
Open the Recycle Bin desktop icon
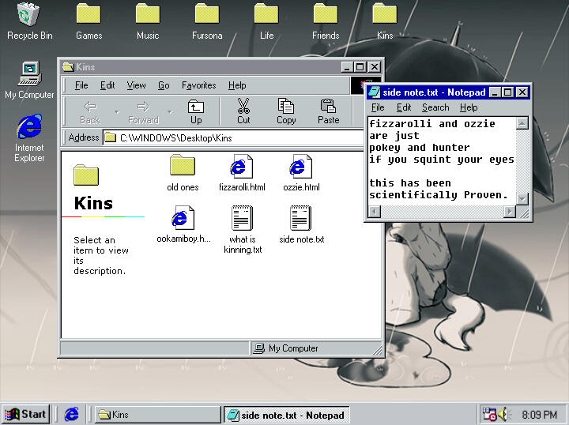[x=29, y=15]
